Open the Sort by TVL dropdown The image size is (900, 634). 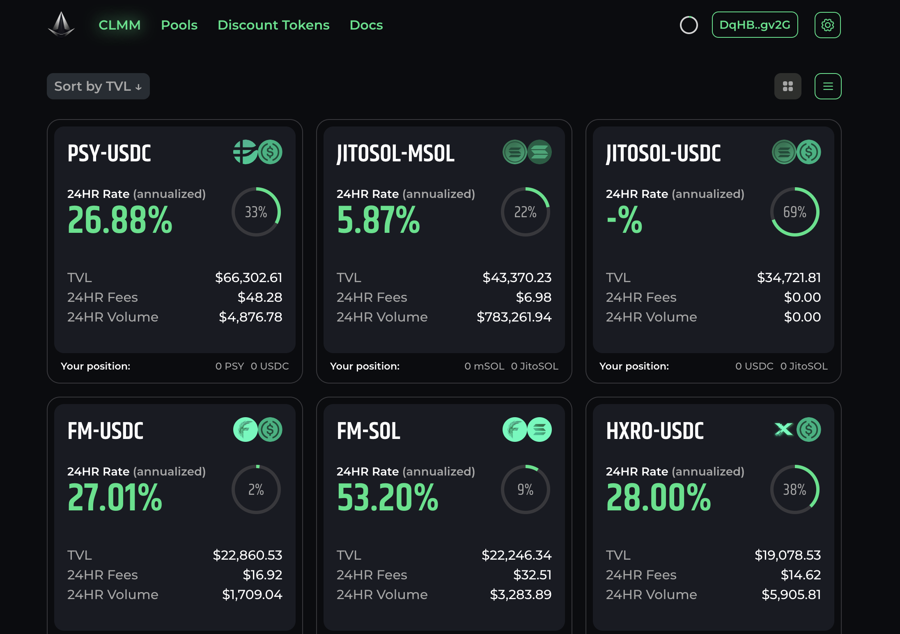click(98, 86)
